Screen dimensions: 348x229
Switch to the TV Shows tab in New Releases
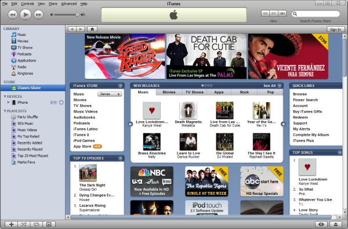[194, 92]
